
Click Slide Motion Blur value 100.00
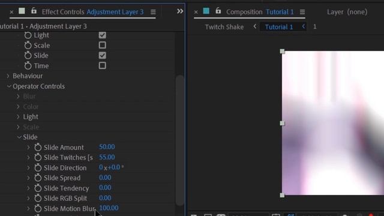coord(109,208)
